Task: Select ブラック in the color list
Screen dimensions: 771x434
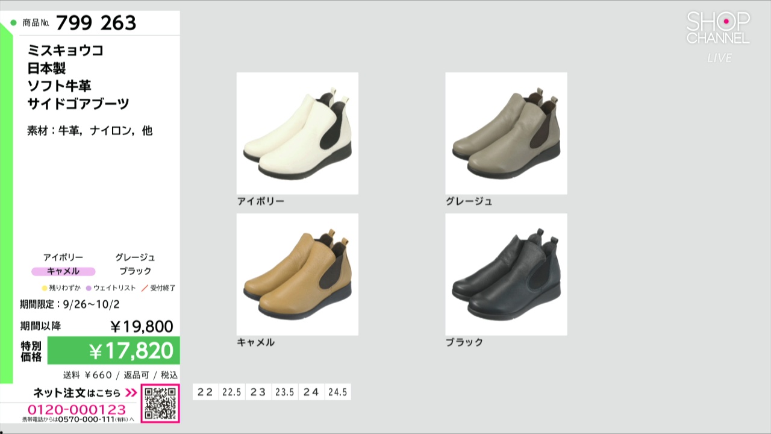Action: click(135, 271)
